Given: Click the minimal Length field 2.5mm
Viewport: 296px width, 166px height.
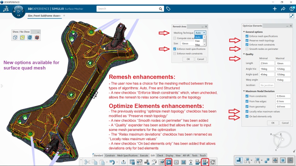Looking at the screenshot, I should pos(267,63).
